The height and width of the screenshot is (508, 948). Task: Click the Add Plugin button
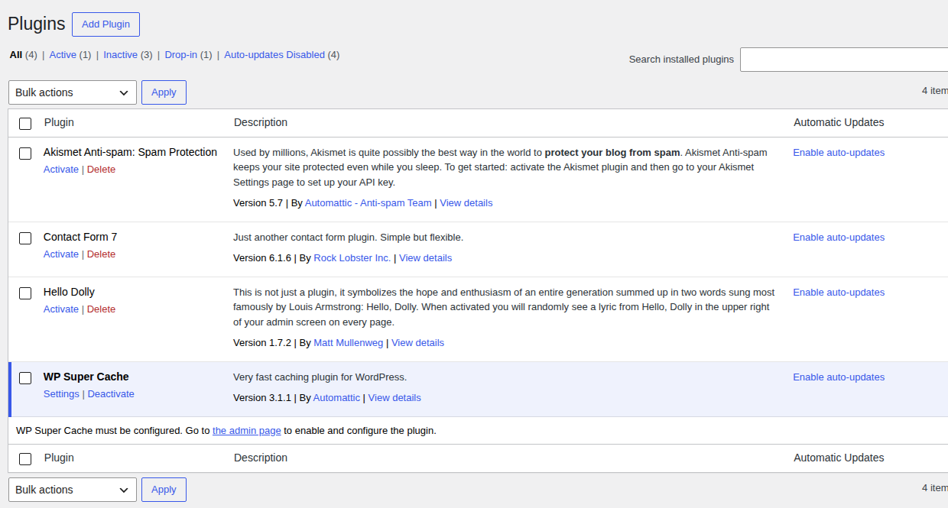coord(106,24)
